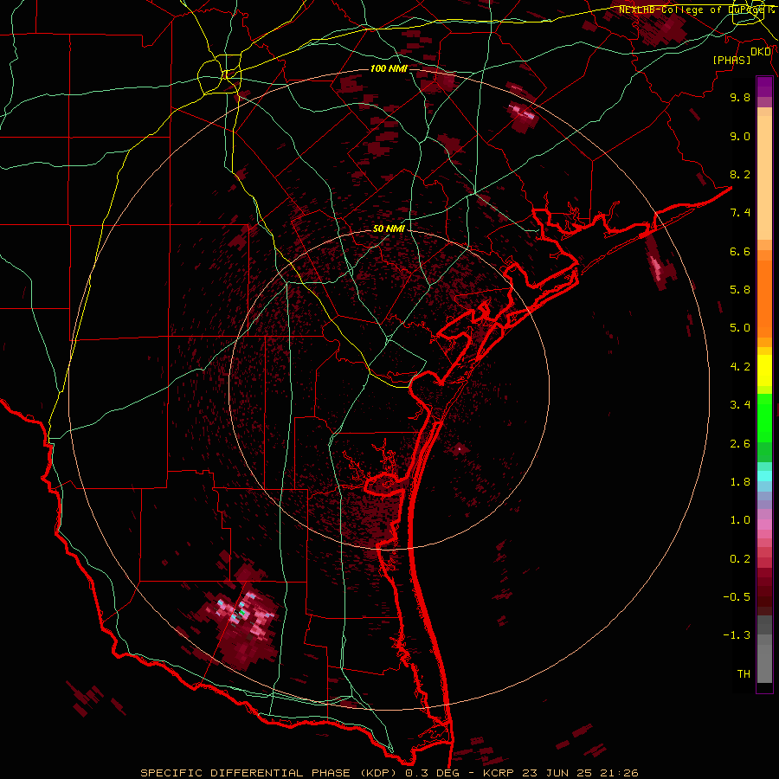The image size is (779, 779).
Task: Click the 0.2 value on the color scale
Action: click(x=740, y=559)
